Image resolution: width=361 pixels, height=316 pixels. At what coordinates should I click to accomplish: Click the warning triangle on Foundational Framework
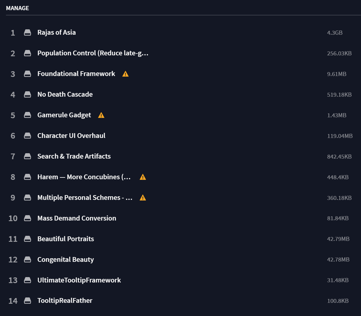click(x=125, y=74)
